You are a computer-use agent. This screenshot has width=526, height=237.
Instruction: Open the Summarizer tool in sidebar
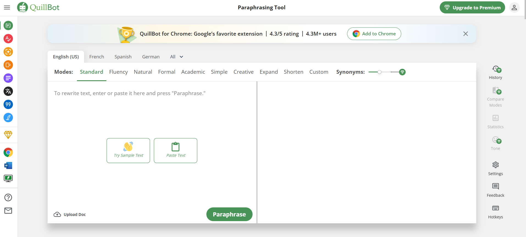(x=8, y=78)
